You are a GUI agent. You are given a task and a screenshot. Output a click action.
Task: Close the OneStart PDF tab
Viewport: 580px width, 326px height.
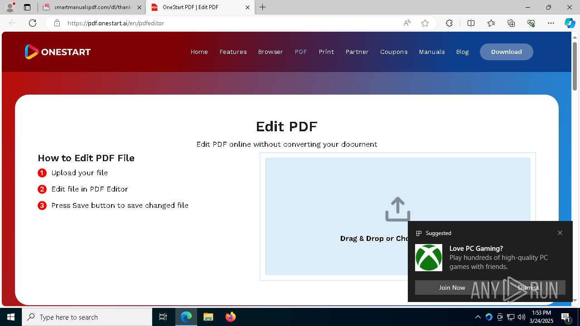point(248,7)
